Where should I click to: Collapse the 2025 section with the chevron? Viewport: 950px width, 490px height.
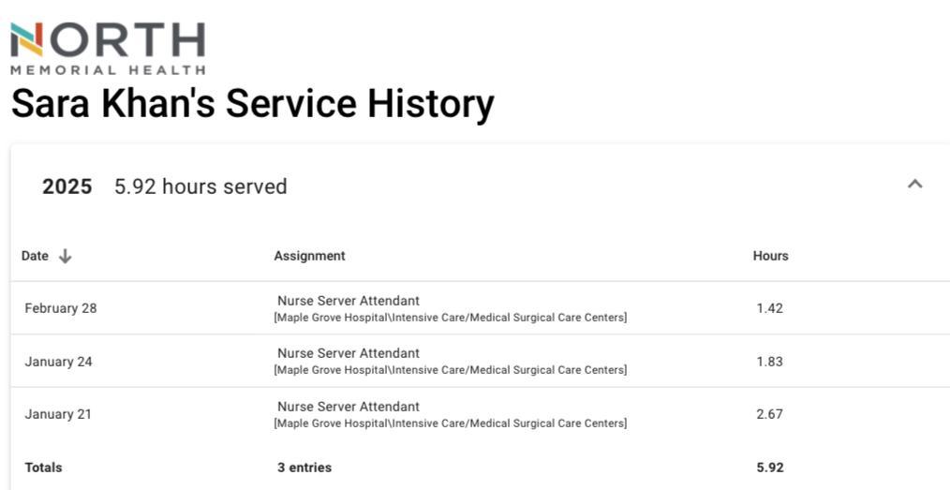coord(915,185)
